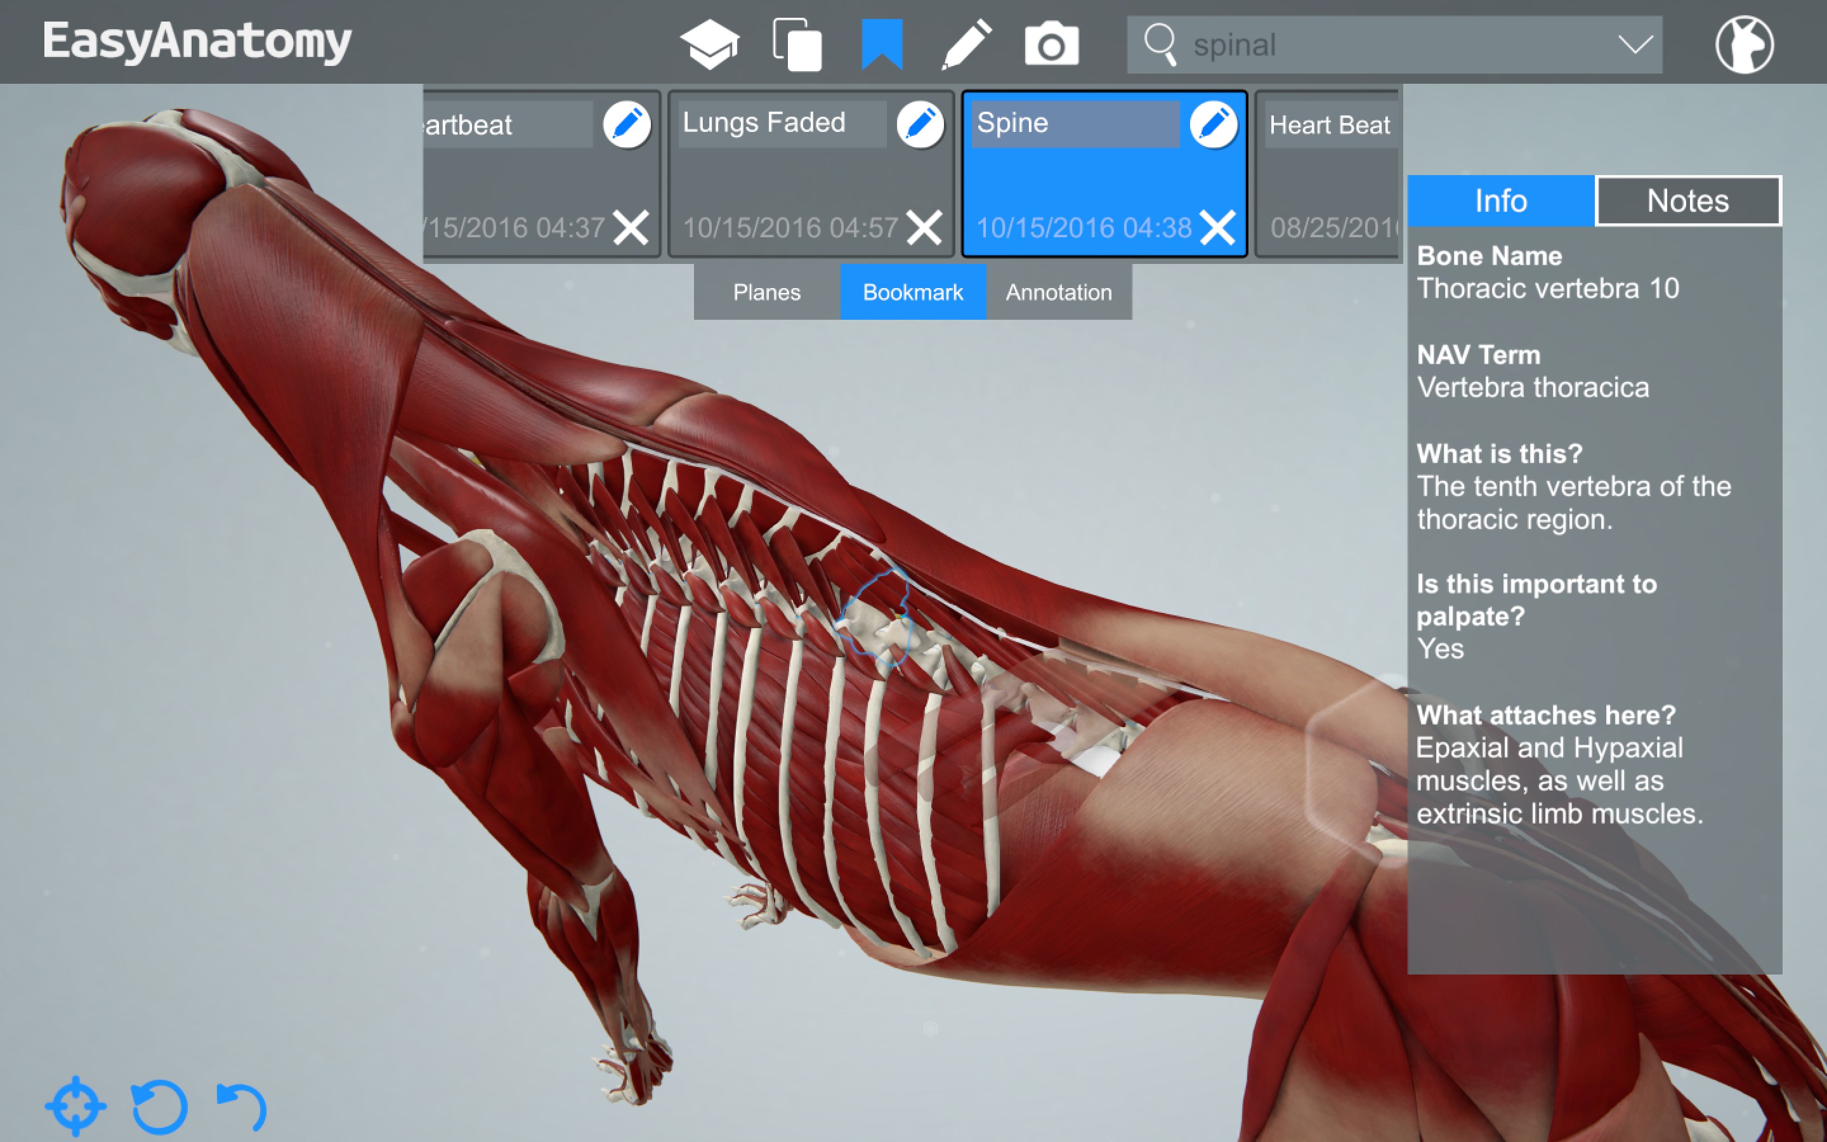Remove the Lungs Faded bookmark

924,227
